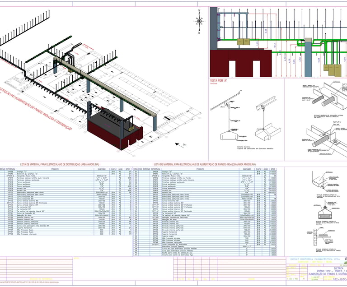Click the 1:125 scale value in the title block
Viewport: 347px width, 287px height.
click(x=292, y=279)
